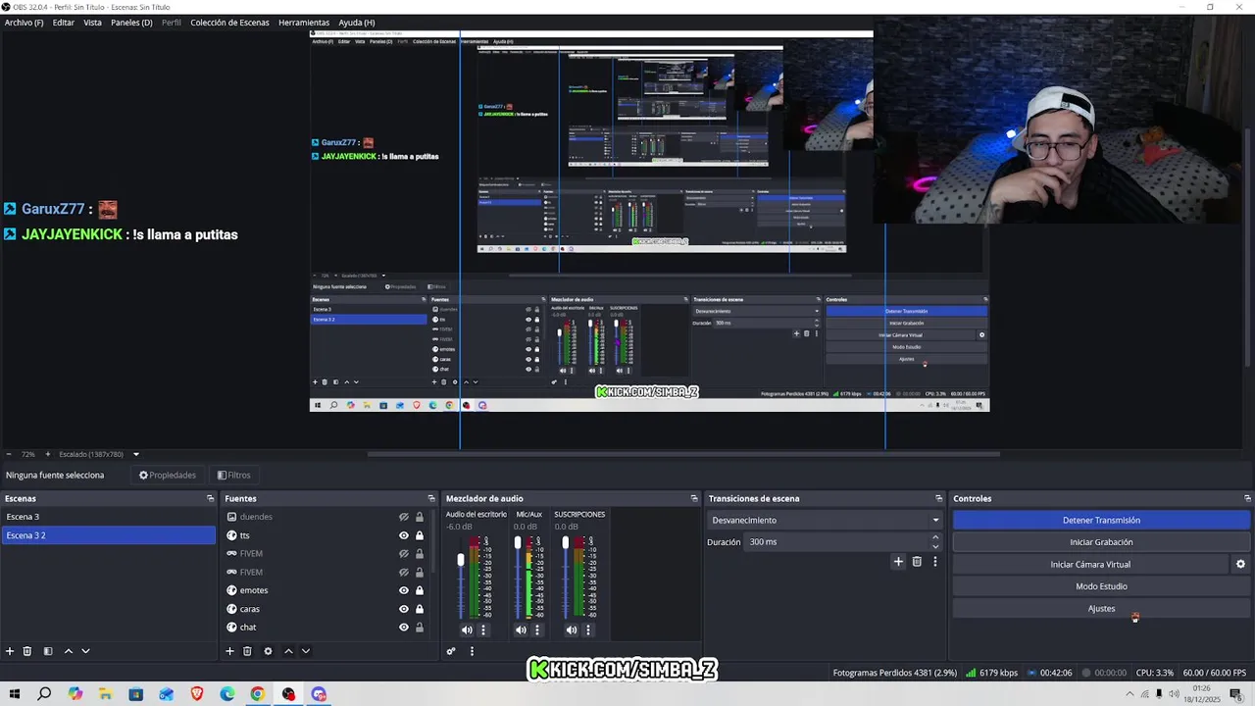Screen dimensions: 1255x706
Task: Select the Escena 3 scene
Action: (x=108, y=517)
